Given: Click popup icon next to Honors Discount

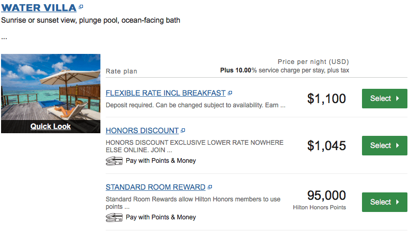Looking at the screenshot, I should pos(183,131).
